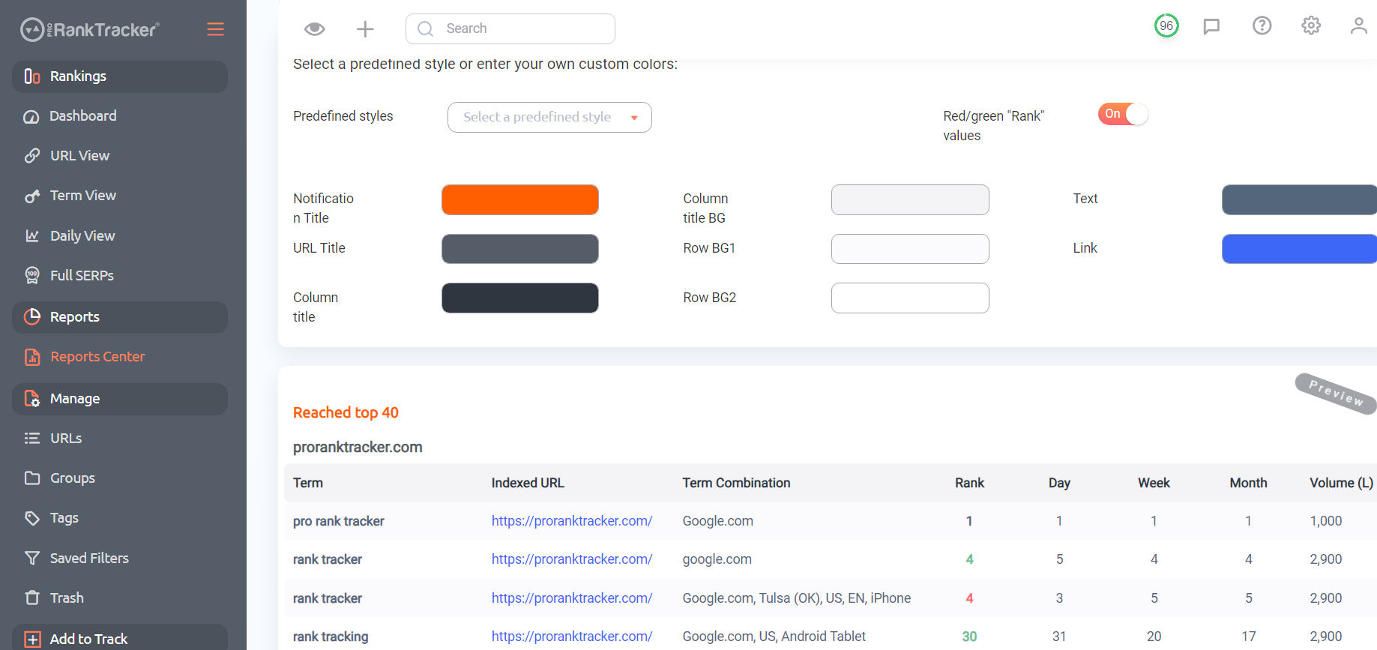Image resolution: width=1377 pixels, height=650 pixels.
Task: Click the RankTracker logo
Action: [x=89, y=29]
